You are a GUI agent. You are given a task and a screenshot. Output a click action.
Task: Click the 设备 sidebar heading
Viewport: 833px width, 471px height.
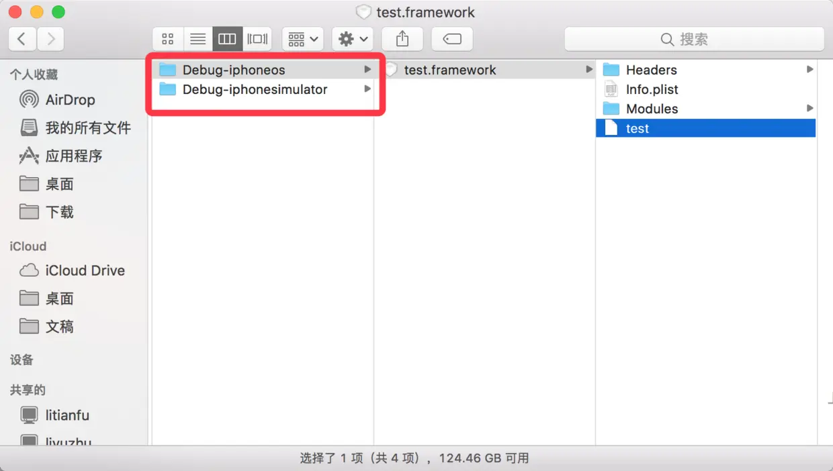[21, 360]
